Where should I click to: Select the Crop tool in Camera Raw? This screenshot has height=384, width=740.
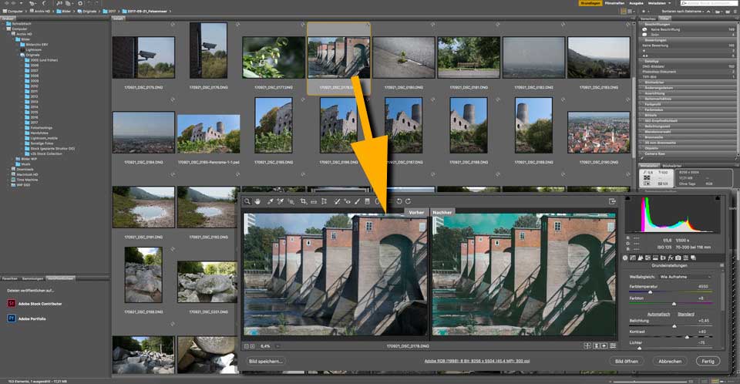tap(303, 201)
